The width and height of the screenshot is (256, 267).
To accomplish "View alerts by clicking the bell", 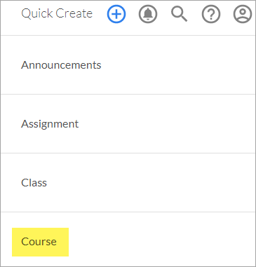I will click(148, 14).
